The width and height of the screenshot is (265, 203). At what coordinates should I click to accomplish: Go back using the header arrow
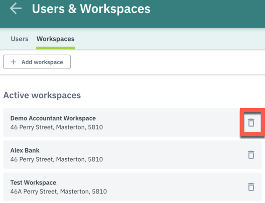[x=16, y=8]
